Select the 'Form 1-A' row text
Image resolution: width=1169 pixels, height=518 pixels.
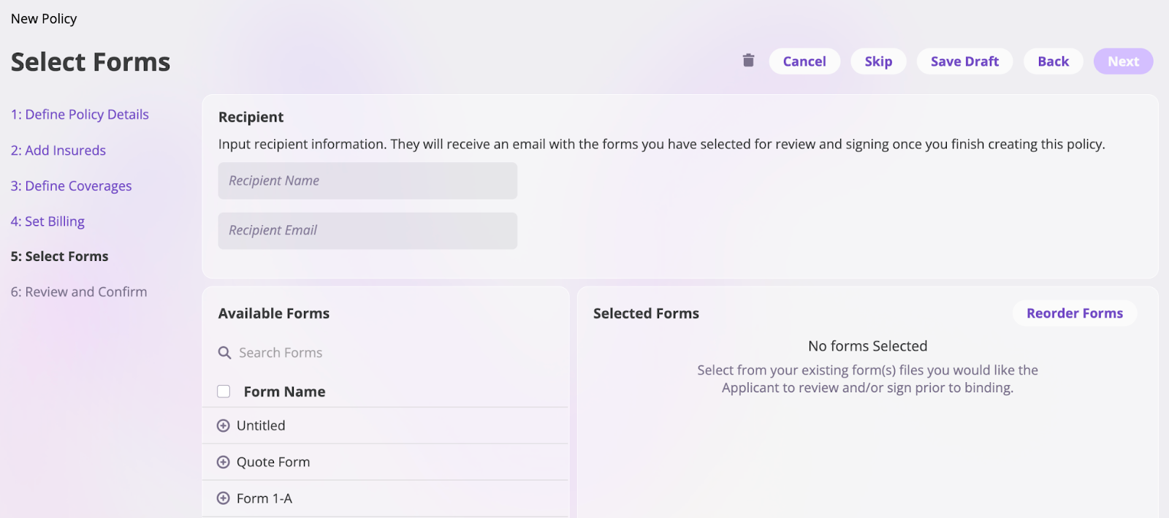(x=264, y=498)
